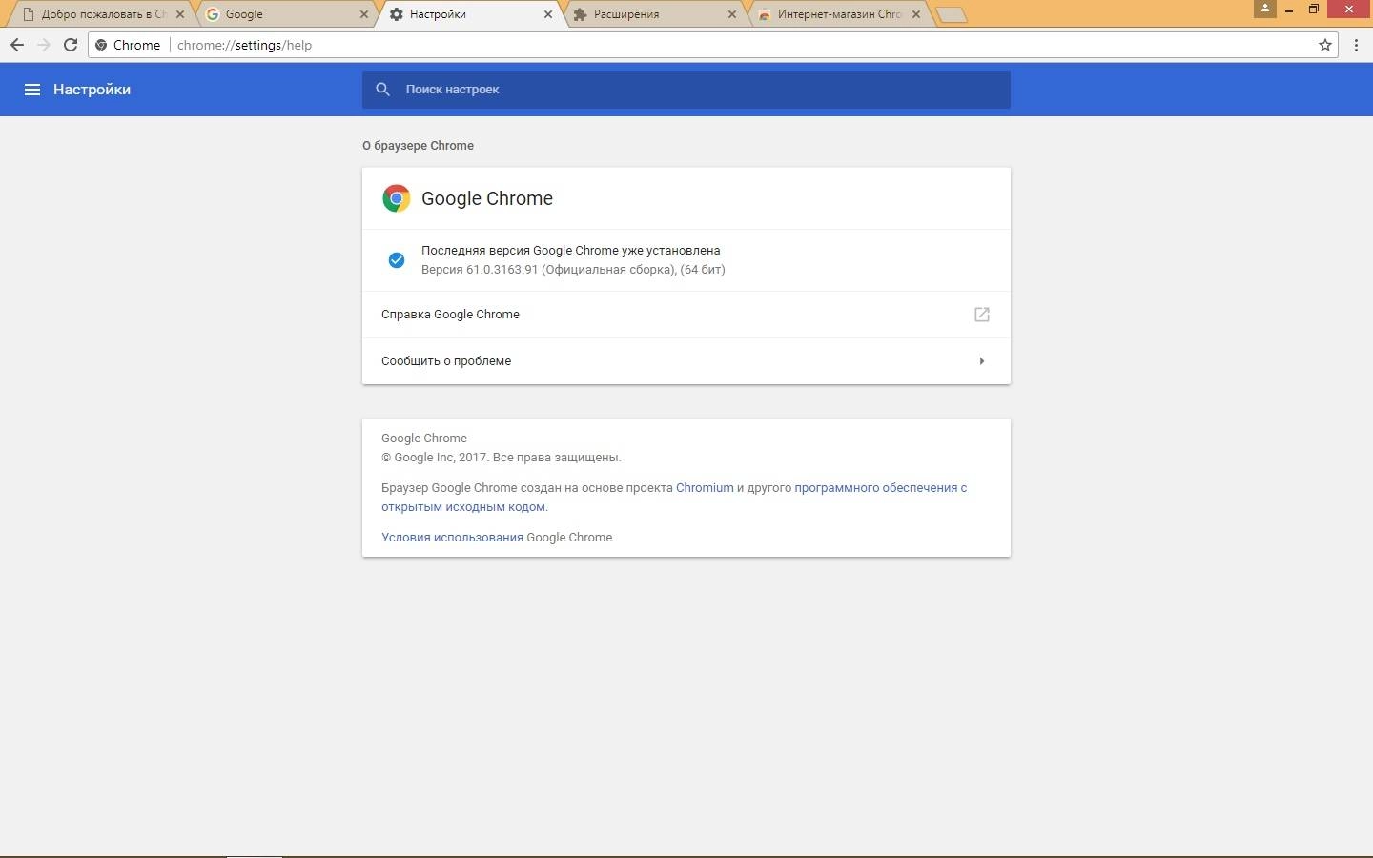Image resolution: width=1373 pixels, height=858 pixels.
Task: Click the magnifier icon in settings search
Action: click(x=382, y=90)
